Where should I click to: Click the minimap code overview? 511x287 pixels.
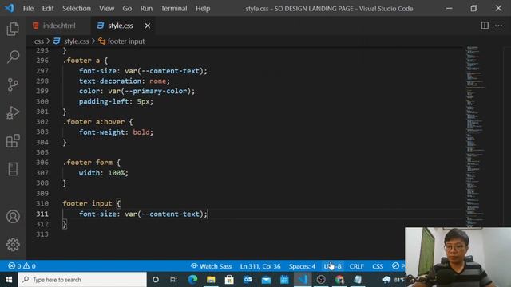[475, 136]
